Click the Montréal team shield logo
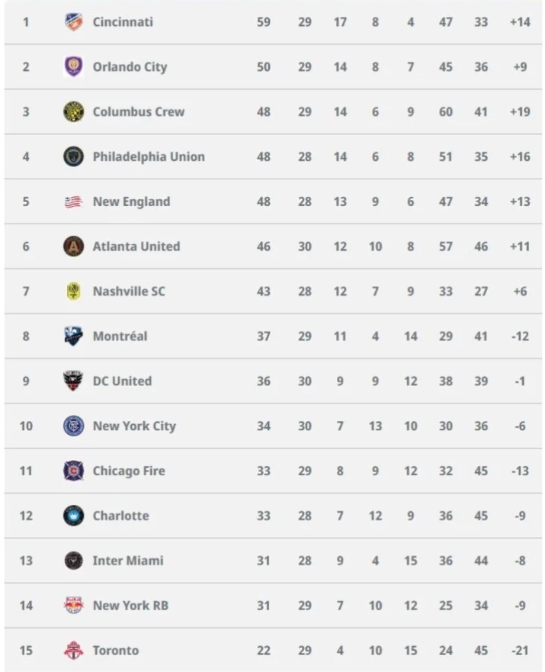 click(73, 336)
